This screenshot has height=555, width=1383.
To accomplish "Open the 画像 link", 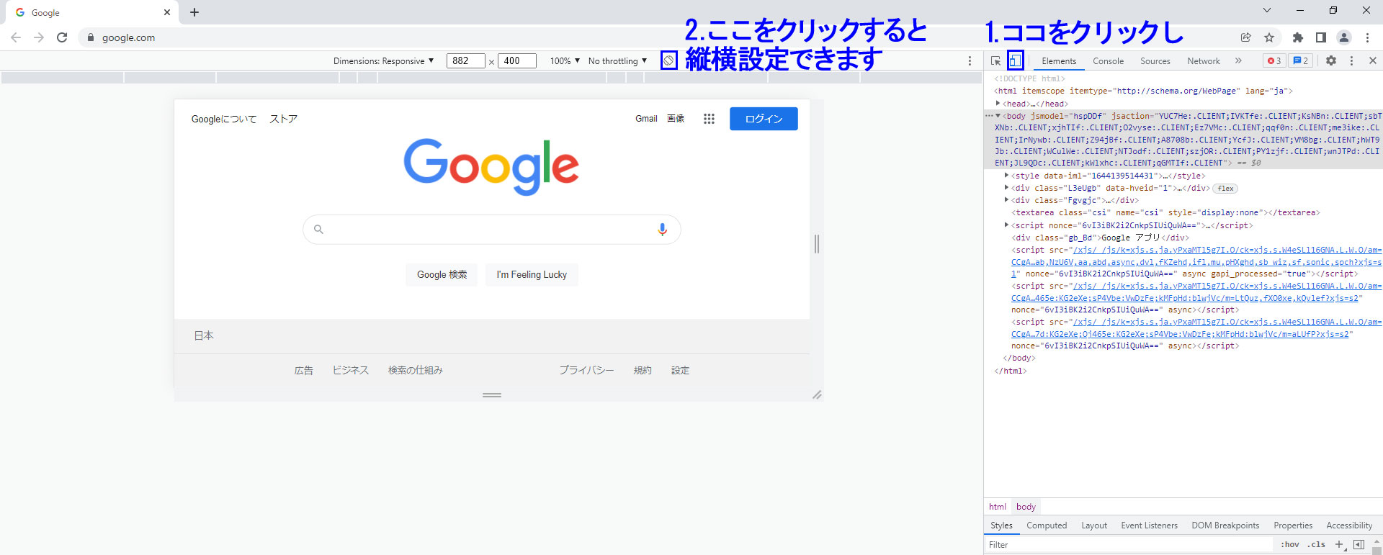I will [x=676, y=119].
